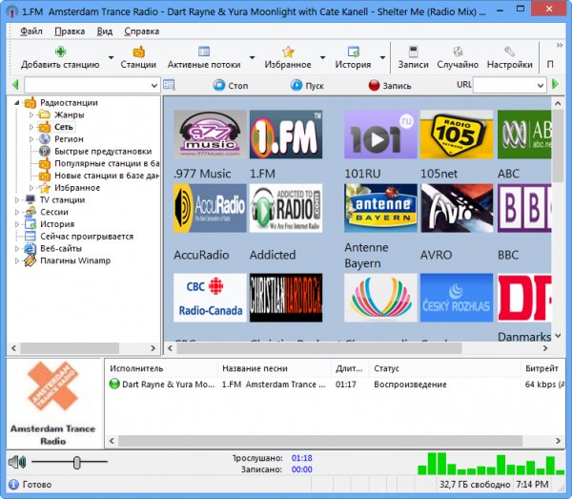Open the История toolbar dropdown arrow

[x=382, y=57]
